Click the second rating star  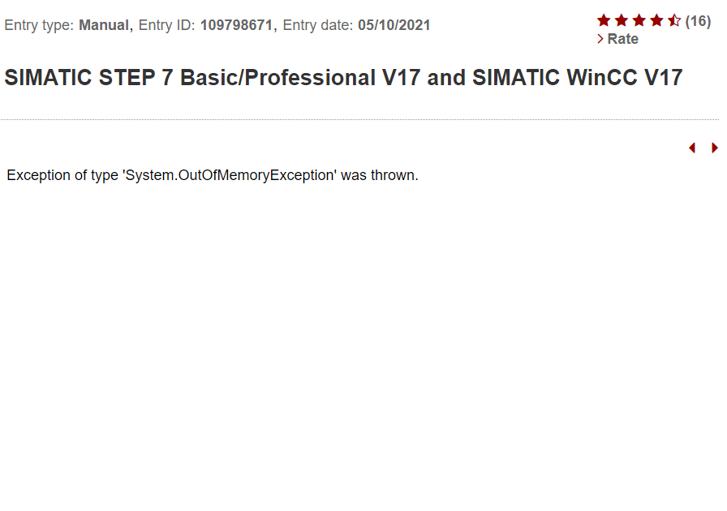coord(622,21)
